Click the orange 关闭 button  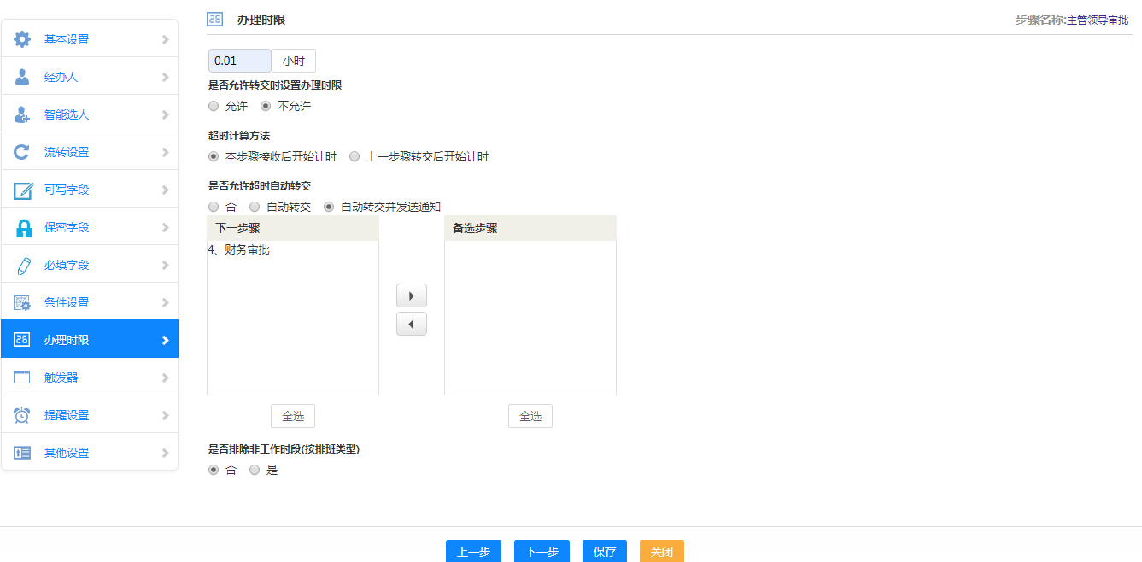(661, 552)
